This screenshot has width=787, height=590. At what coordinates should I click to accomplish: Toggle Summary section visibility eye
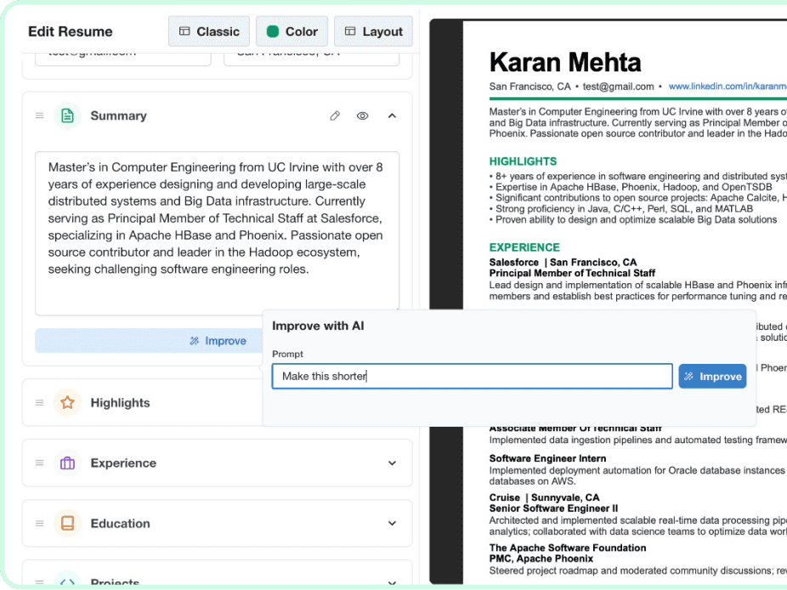(362, 116)
